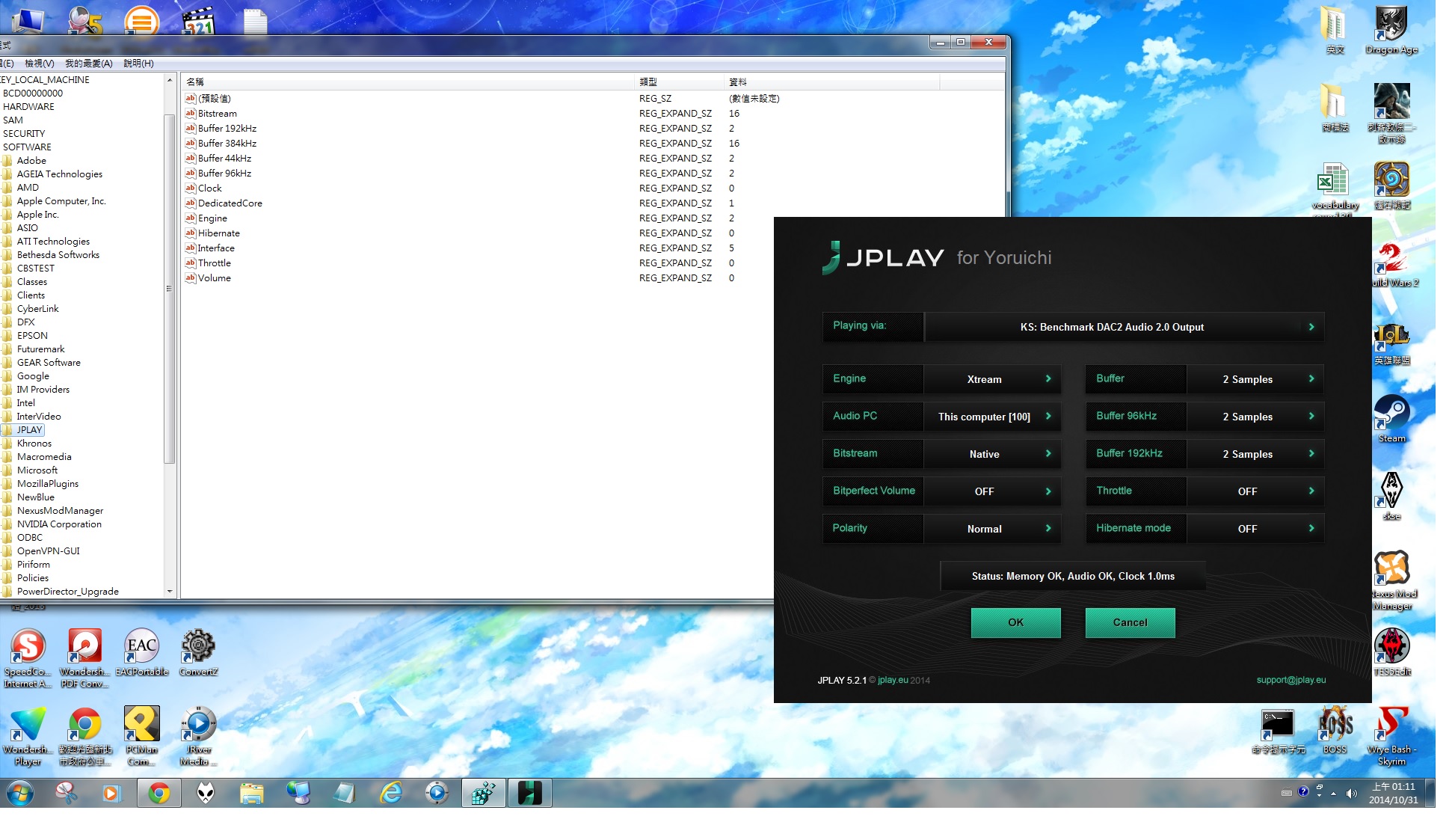1455x819 pixels.
Task: Open BOSS desktop shortcut
Action: click(x=1335, y=730)
